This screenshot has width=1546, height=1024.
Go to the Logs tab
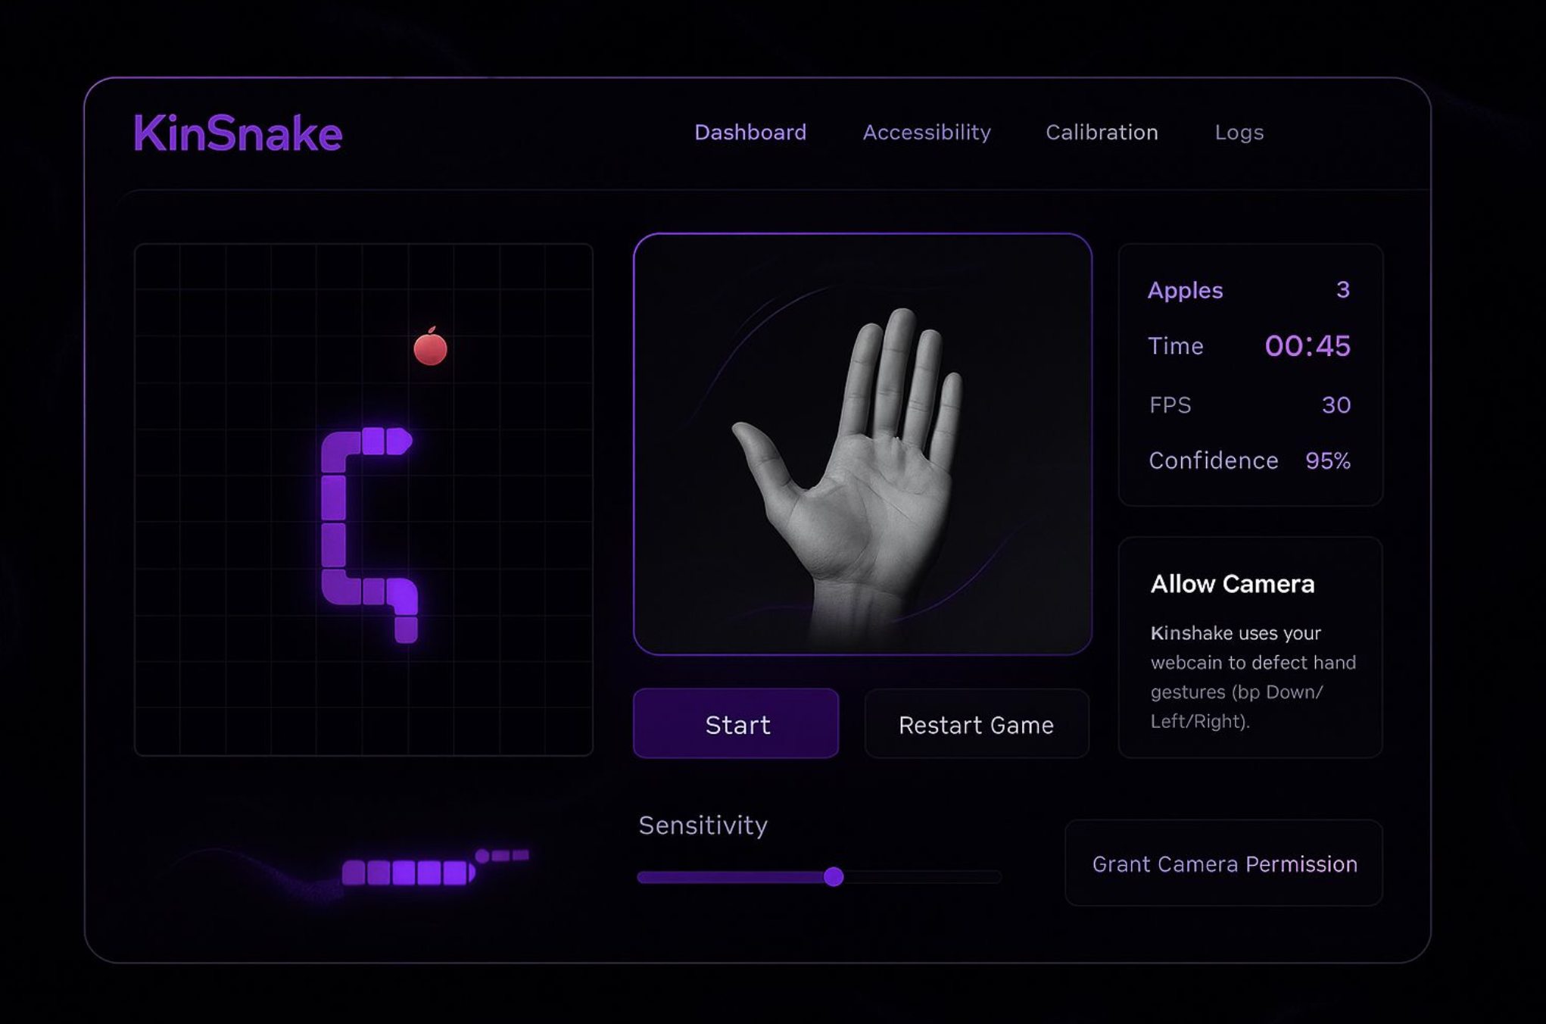1239,133
